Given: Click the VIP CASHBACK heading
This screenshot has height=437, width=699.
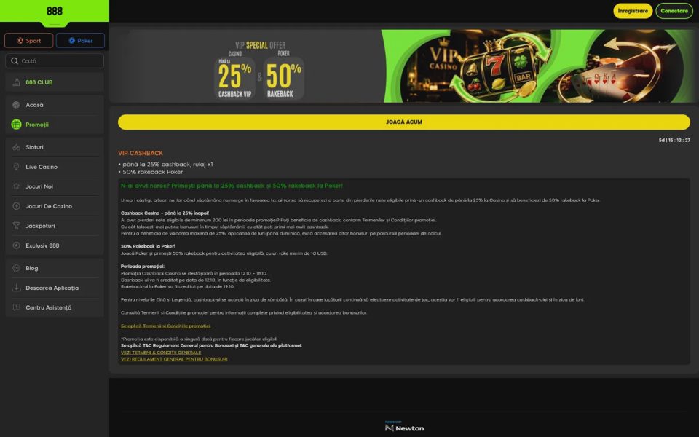Looking at the screenshot, I should click(x=141, y=153).
